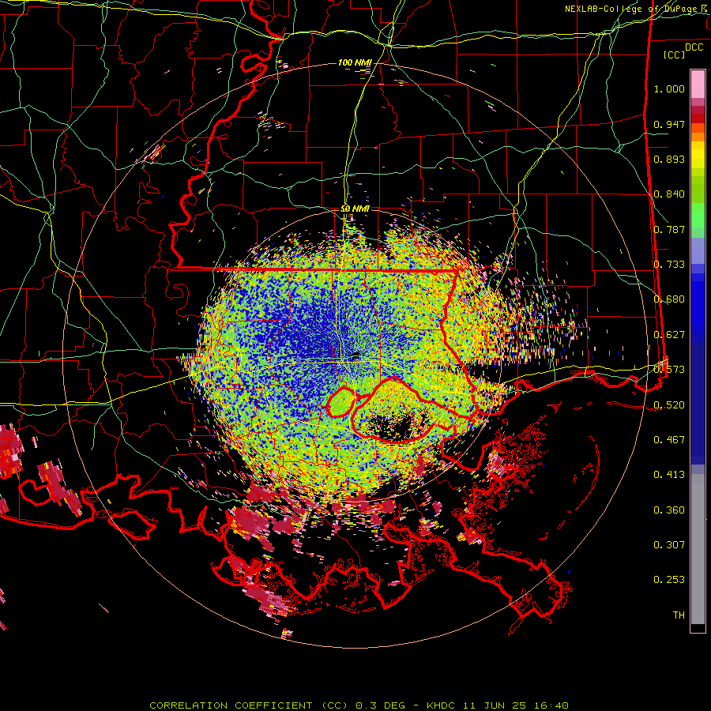Pick the light pink swatch atop color bar
711x711 pixels.
pos(698,84)
